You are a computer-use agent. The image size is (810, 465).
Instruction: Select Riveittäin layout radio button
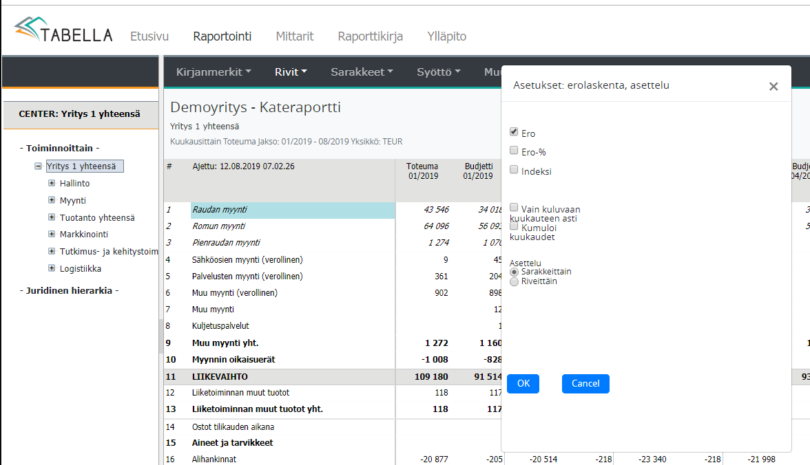[514, 281]
